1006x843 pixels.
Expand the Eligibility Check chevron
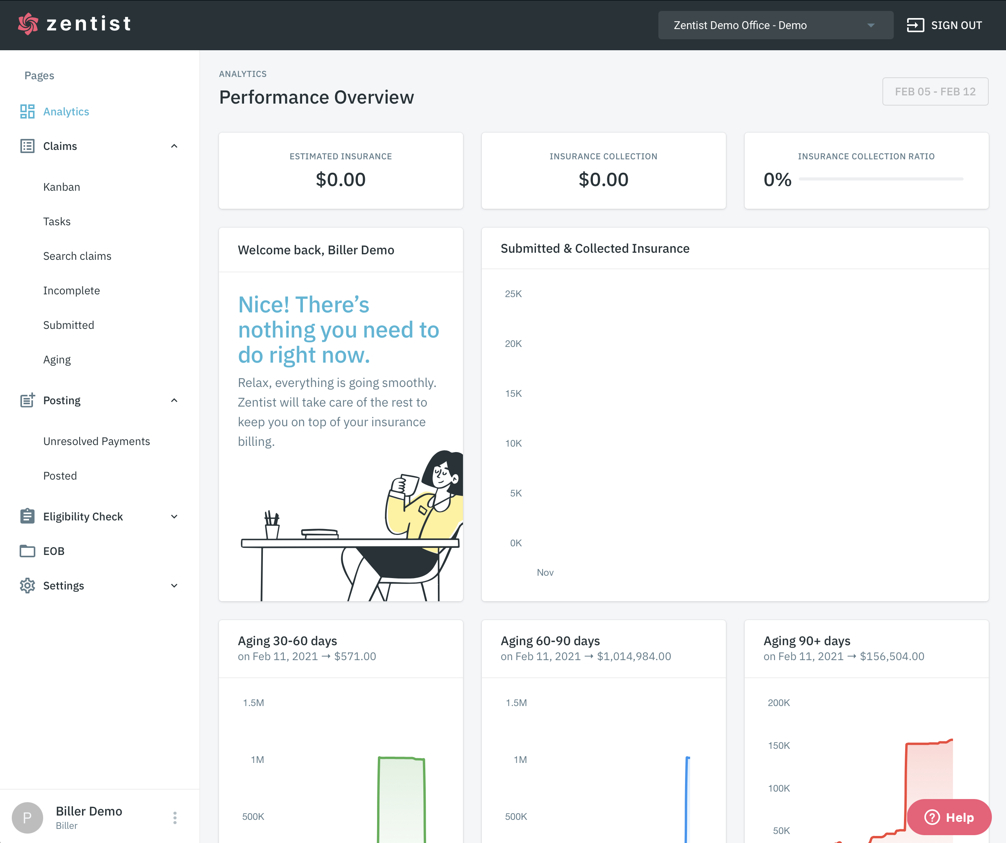174,516
